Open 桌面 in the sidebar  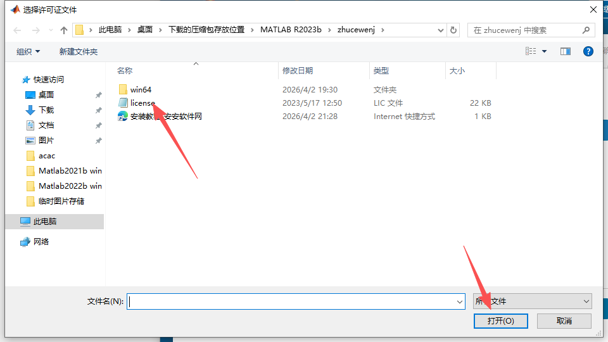point(46,94)
